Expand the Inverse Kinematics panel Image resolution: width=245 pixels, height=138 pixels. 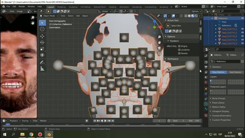click(x=222, y=116)
